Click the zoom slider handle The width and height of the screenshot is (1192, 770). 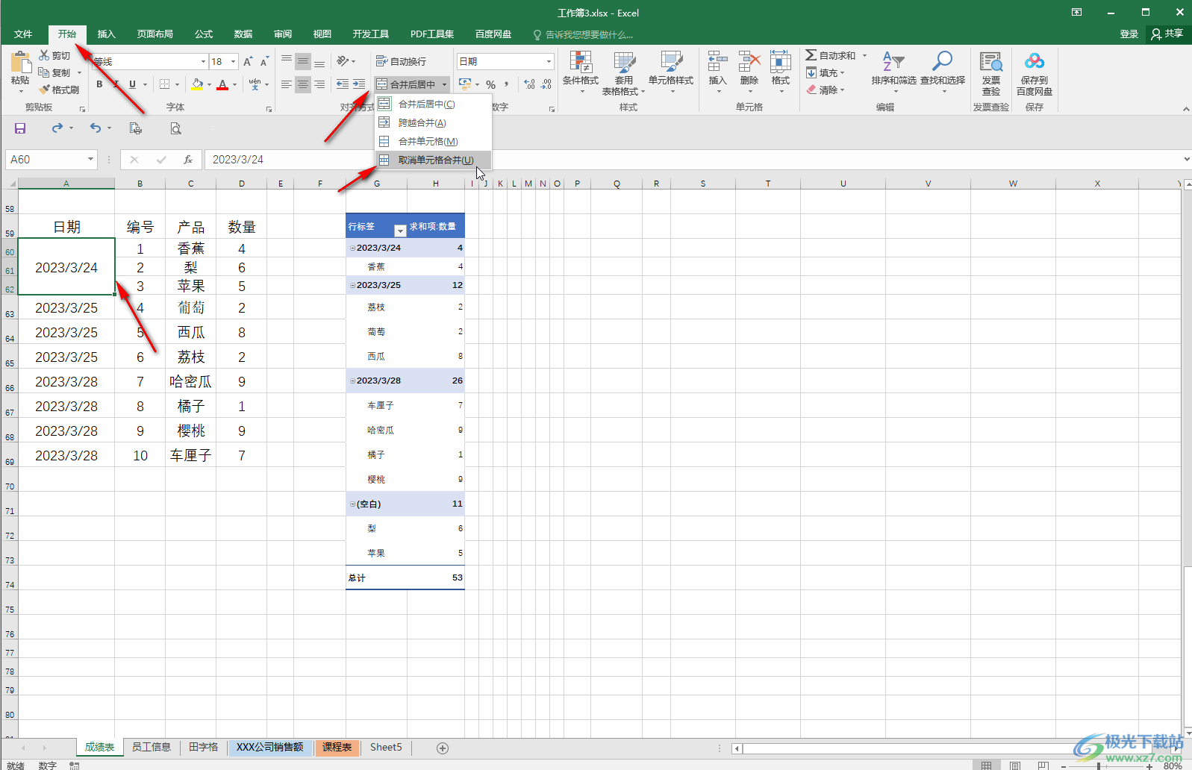pyautogui.click(x=1099, y=766)
